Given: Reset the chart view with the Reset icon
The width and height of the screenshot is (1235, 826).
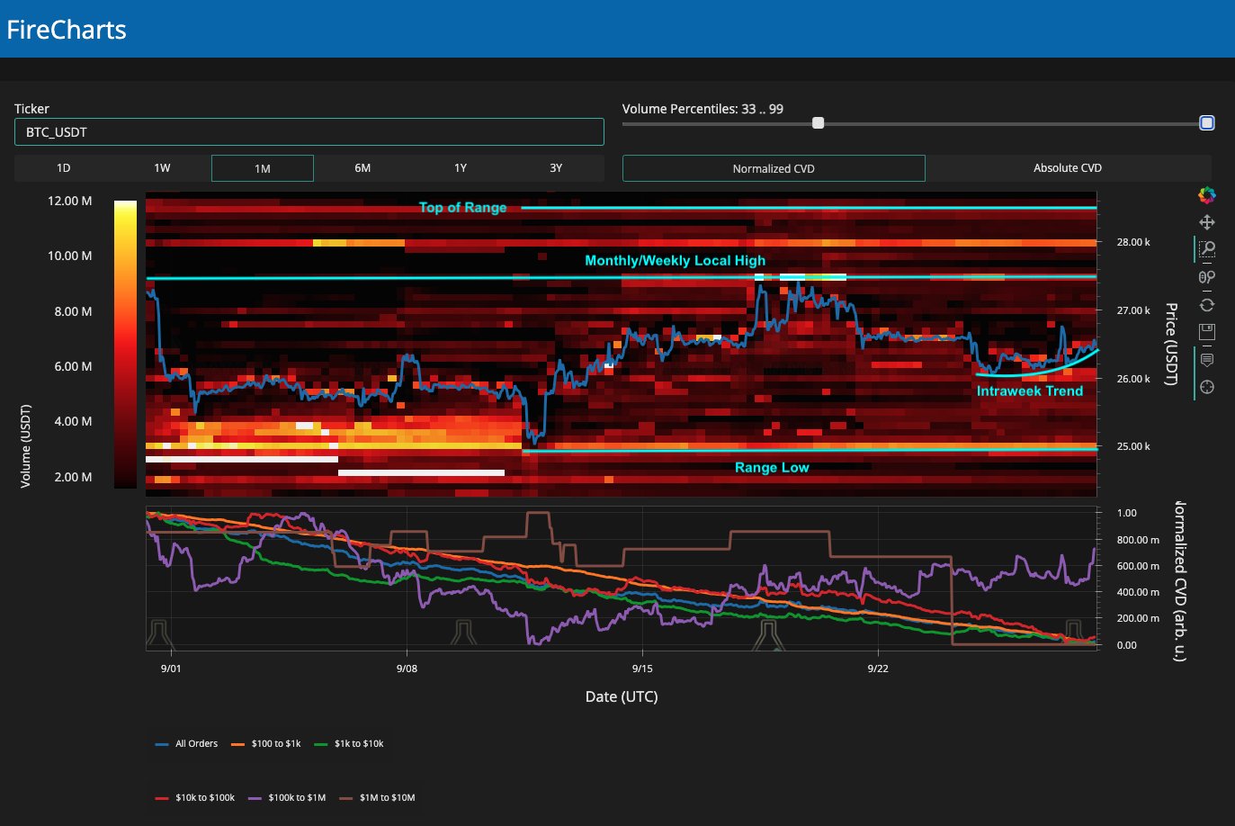Looking at the screenshot, I should click(1207, 305).
